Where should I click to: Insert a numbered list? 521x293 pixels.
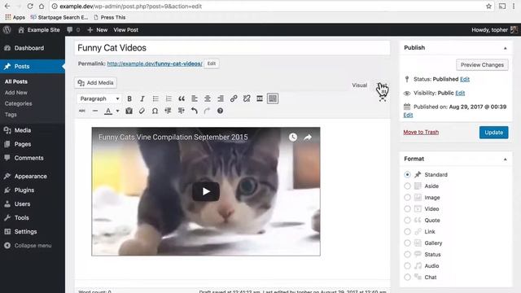169,98
